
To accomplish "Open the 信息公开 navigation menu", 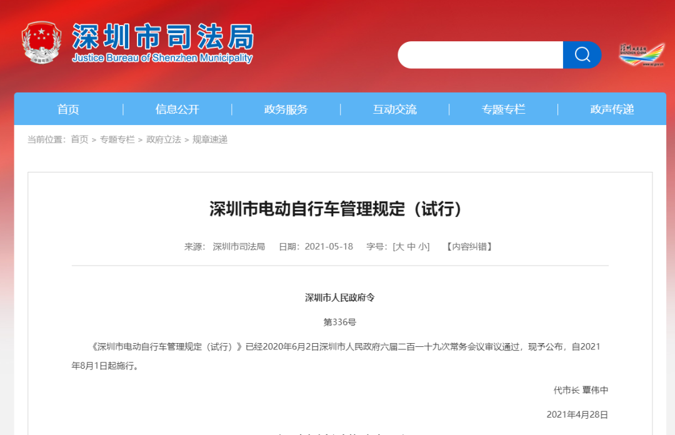I will click(x=177, y=109).
